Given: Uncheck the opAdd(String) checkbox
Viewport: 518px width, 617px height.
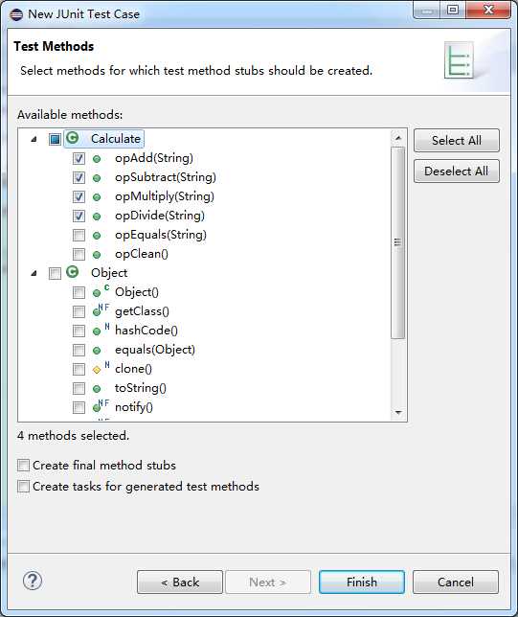Looking at the screenshot, I should [x=79, y=159].
